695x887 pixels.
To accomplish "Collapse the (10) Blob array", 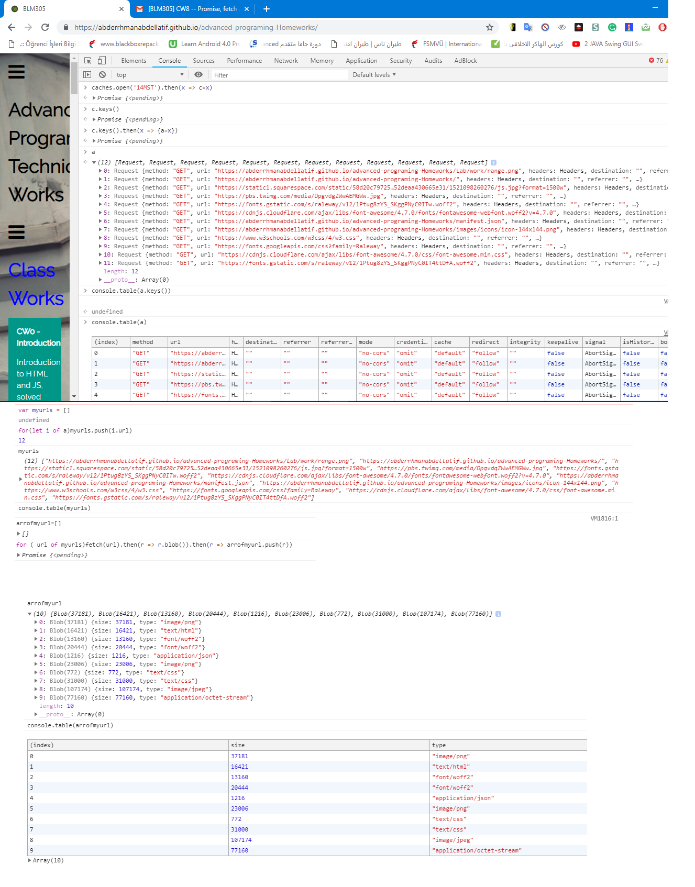I will (x=29, y=614).
